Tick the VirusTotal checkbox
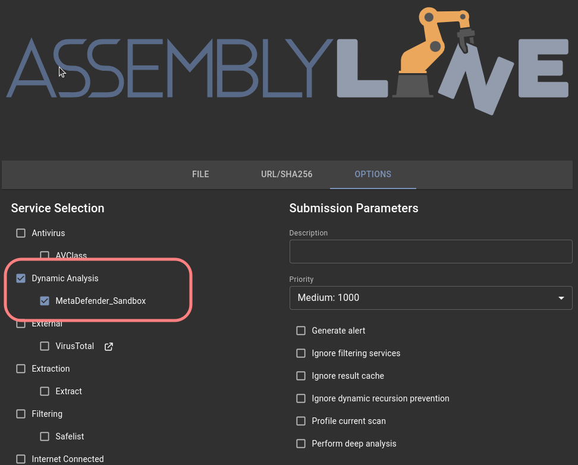The image size is (578, 465). pos(45,346)
